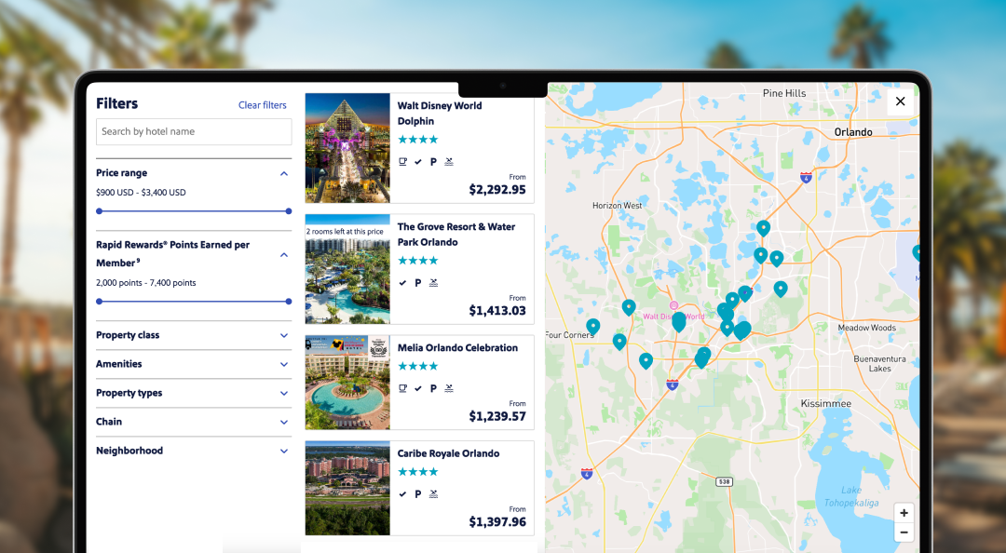Select the map pin near Four Corners
1006x553 pixels.
(593, 328)
